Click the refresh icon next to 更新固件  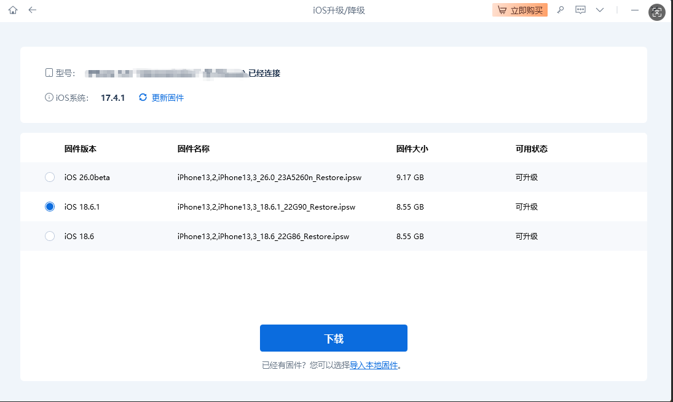142,97
